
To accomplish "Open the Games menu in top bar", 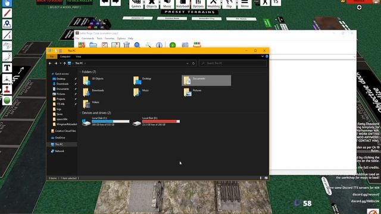I will pyautogui.click(x=136, y=4).
